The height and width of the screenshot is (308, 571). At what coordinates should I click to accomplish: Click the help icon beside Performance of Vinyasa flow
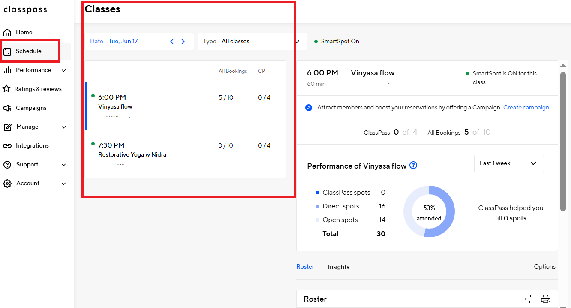(x=413, y=166)
